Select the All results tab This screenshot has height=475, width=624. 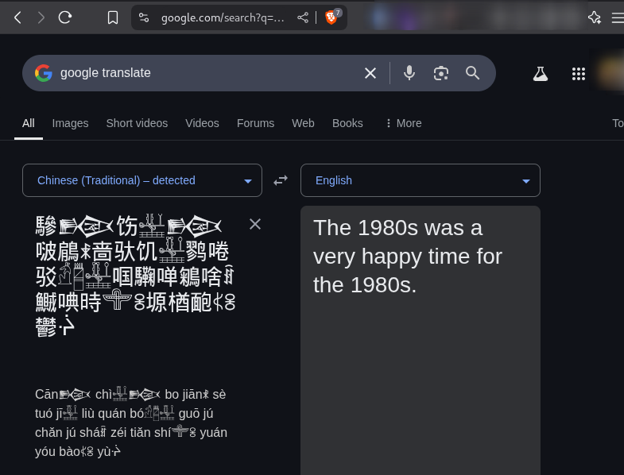pyautogui.click(x=29, y=123)
